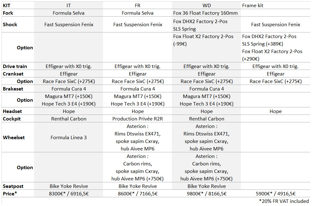312x206 pixels.
Task: Click the WD column header
Action: pyautogui.click(x=207, y=6)
